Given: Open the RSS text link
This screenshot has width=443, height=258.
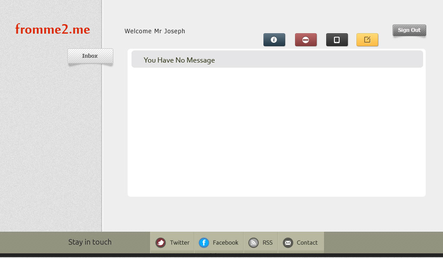Looking at the screenshot, I should (x=267, y=242).
